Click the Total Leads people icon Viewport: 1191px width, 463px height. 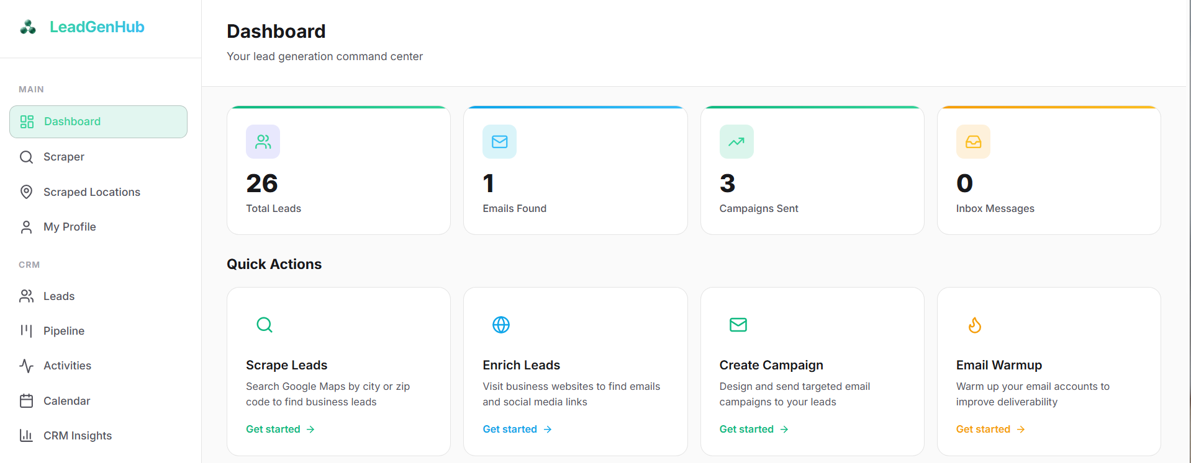pos(263,142)
